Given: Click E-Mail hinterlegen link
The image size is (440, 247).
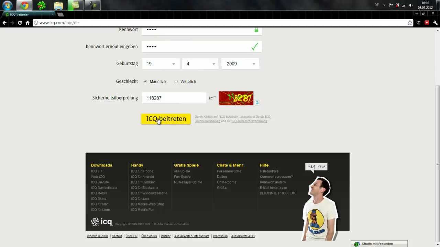Looking at the screenshot, I should click(273, 188).
